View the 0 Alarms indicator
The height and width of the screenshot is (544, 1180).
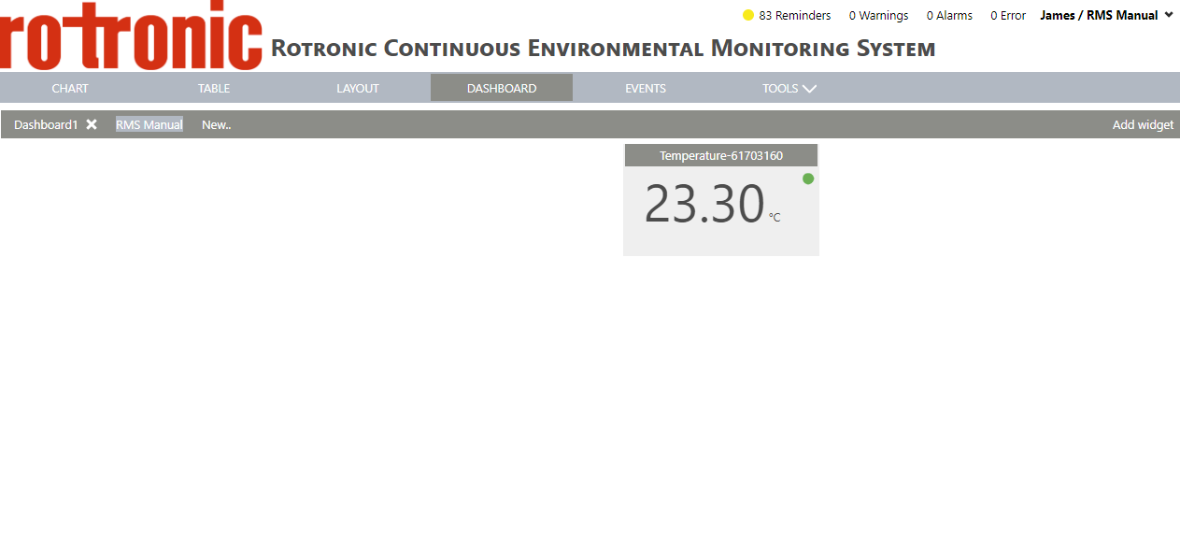tap(949, 15)
